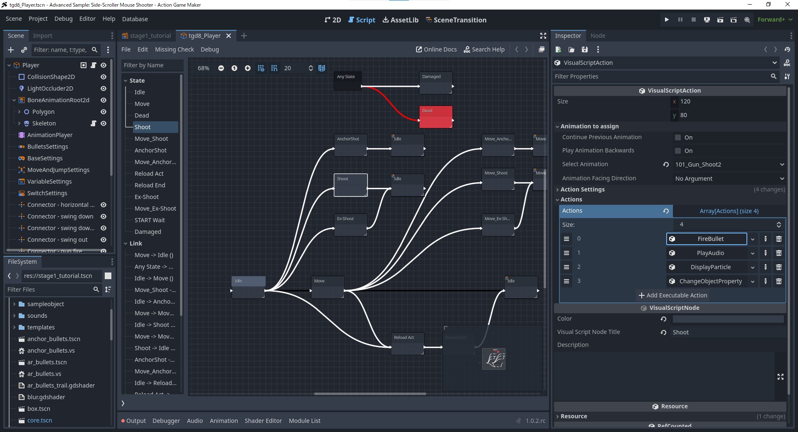Image resolution: width=798 pixels, height=432 pixels.
Task: Collapse the State list group
Action: 126,81
